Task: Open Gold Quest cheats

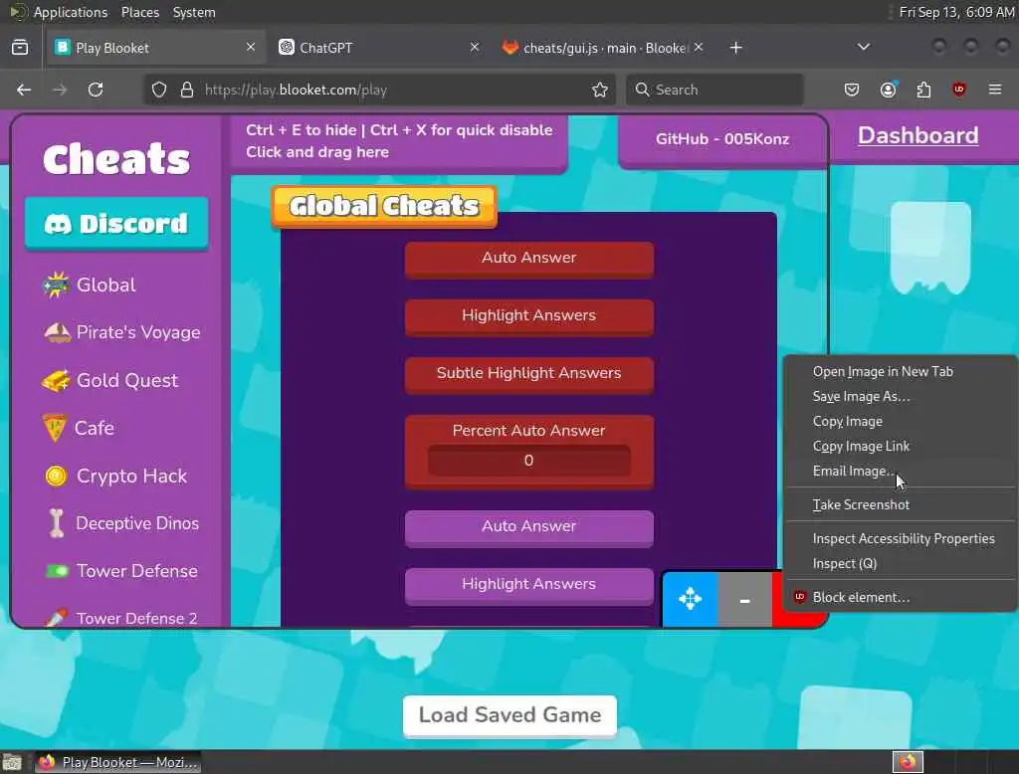Action: pos(109,380)
